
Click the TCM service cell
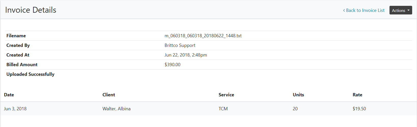[223, 109]
